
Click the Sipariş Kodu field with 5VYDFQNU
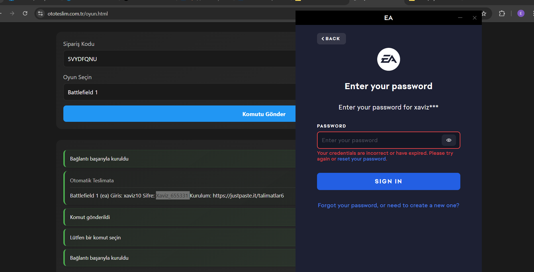[x=179, y=59]
